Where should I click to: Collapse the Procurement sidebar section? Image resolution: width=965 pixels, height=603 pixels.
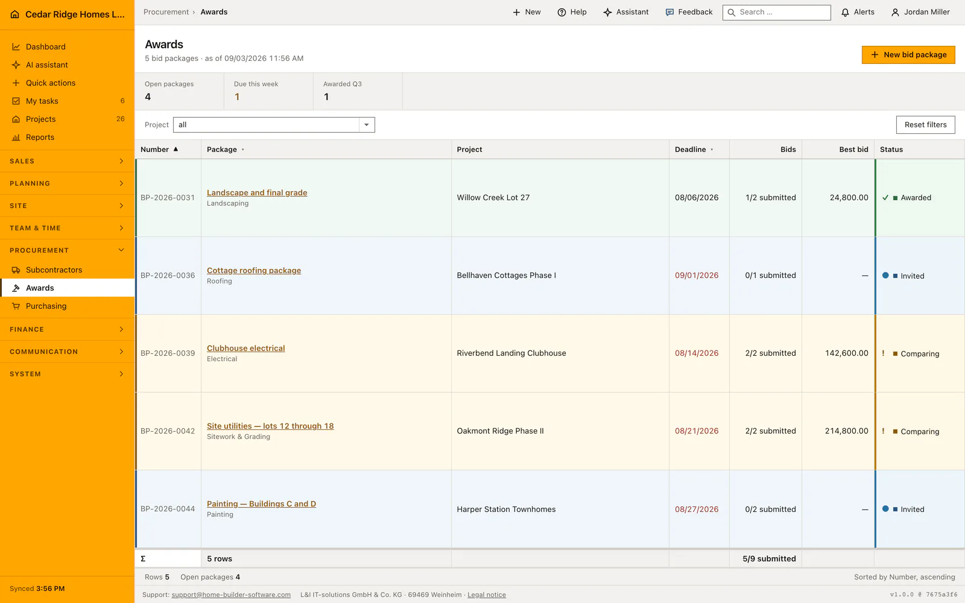pos(67,251)
